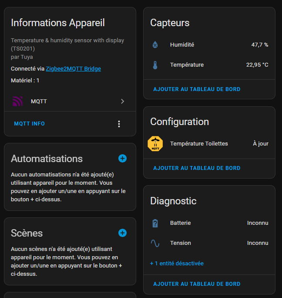This screenshot has height=298, width=282.
Task: Add a new automation with plus icon
Action: pyautogui.click(x=122, y=159)
